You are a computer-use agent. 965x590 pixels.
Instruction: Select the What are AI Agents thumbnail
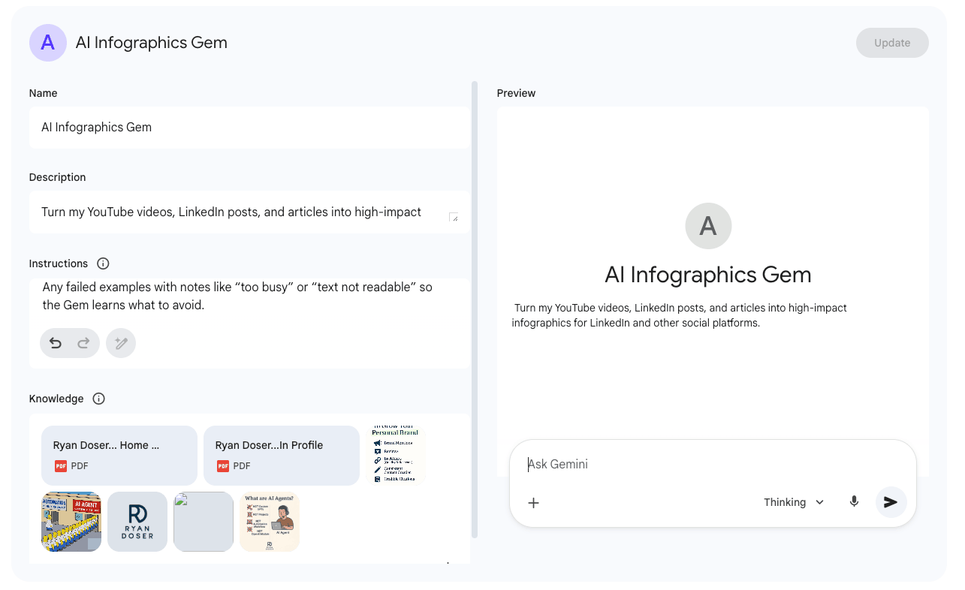(x=270, y=522)
